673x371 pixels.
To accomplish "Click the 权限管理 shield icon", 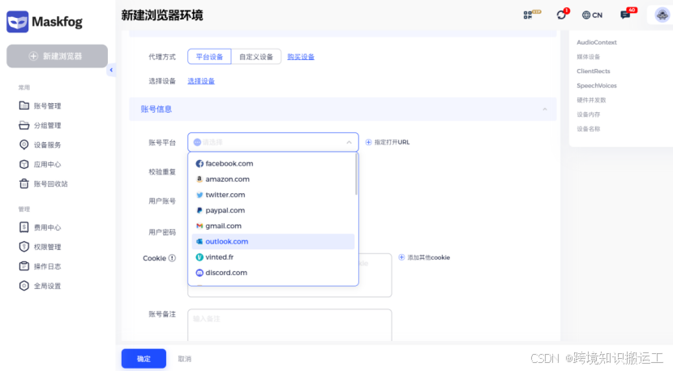I will click(24, 246).
